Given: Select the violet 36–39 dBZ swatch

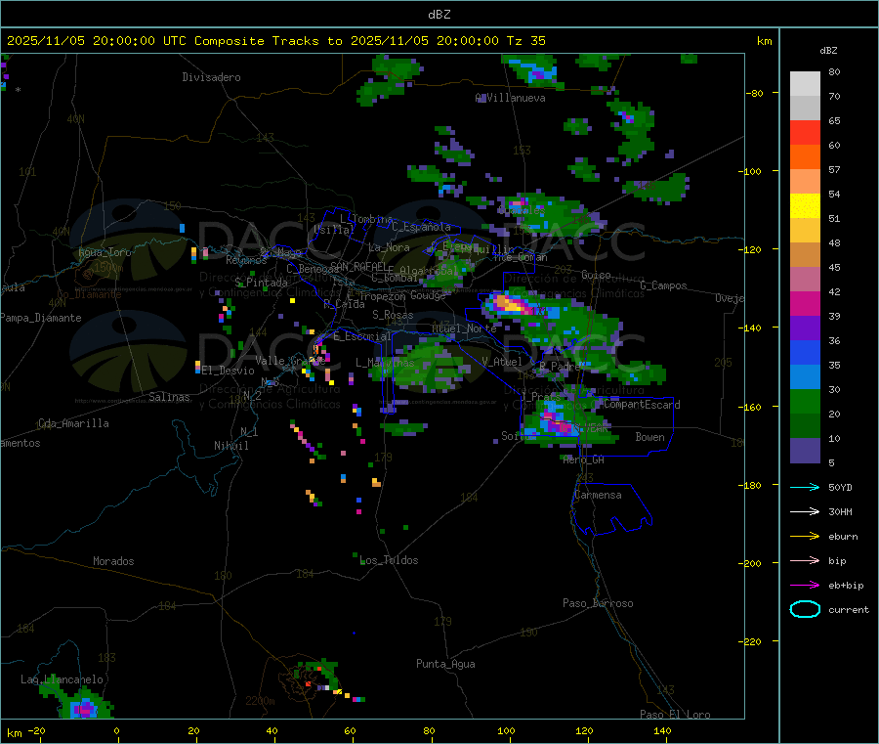Looking at the screenshot, I should 805,328.
